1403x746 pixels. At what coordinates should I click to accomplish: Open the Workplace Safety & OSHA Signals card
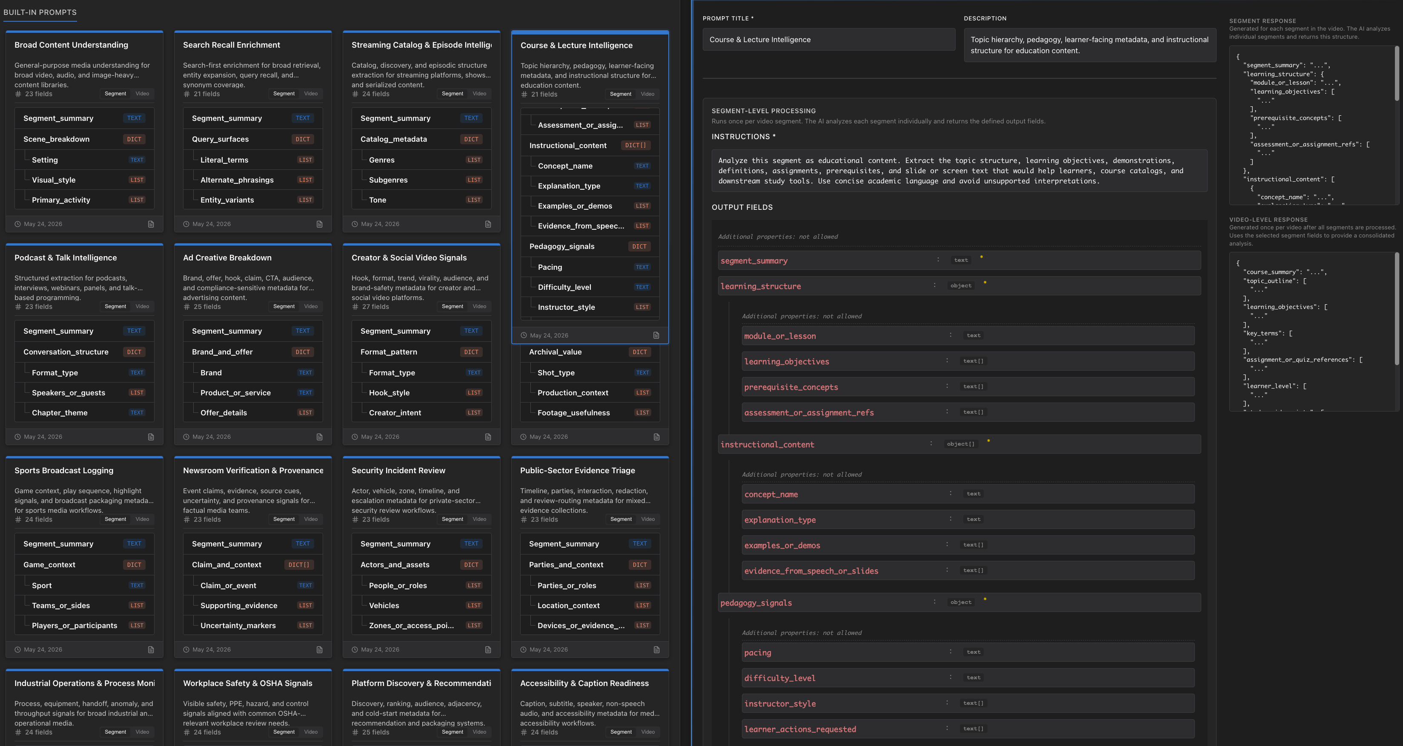pos(253,707)
